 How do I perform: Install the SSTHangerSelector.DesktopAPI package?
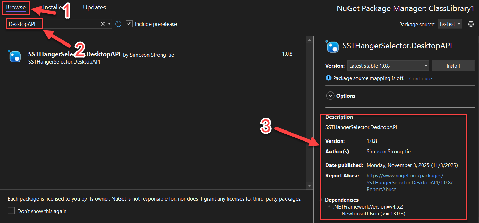click(x=453, y=66)
